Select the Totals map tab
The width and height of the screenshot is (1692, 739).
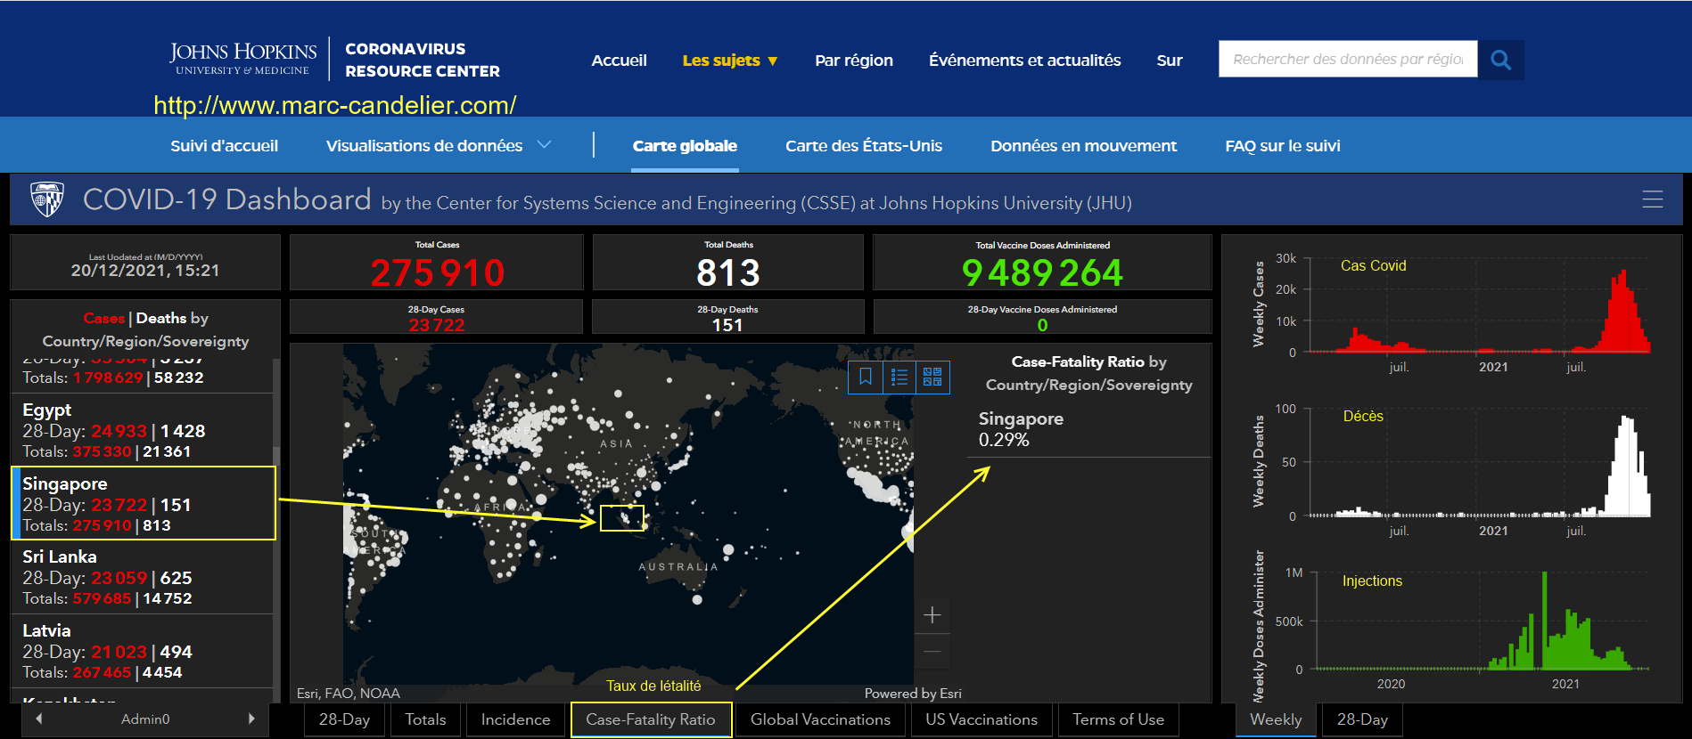(x=425, y=719)
